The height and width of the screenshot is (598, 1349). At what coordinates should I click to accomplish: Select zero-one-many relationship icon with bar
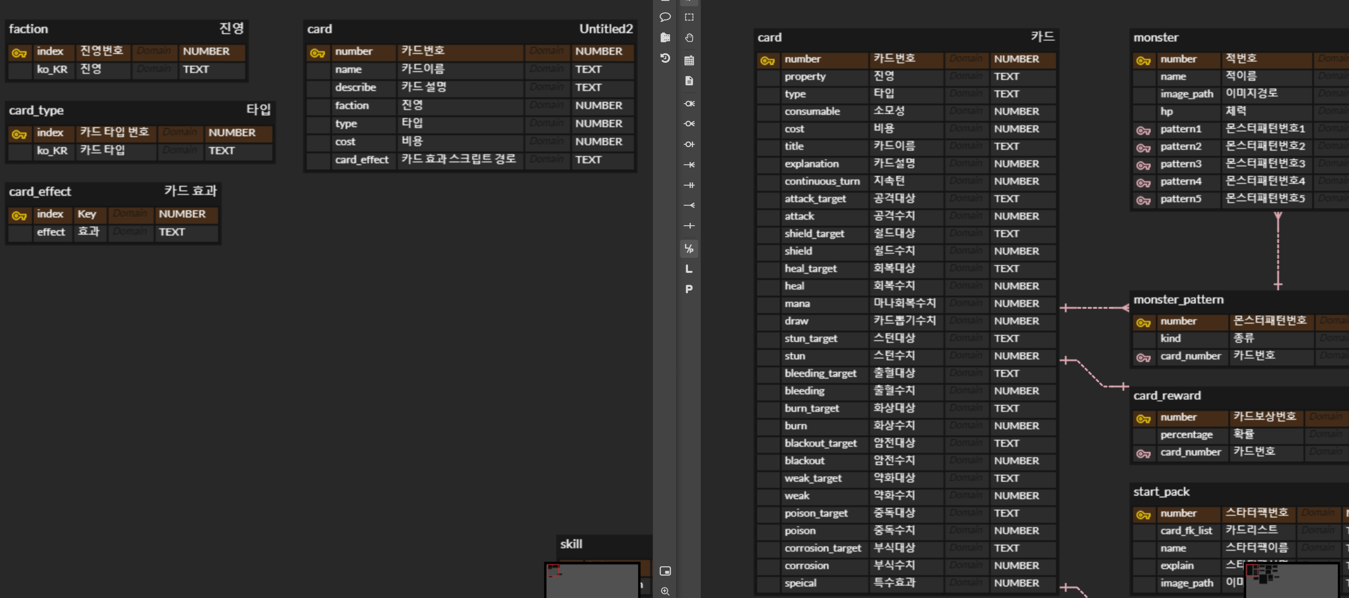pos(689,104)
